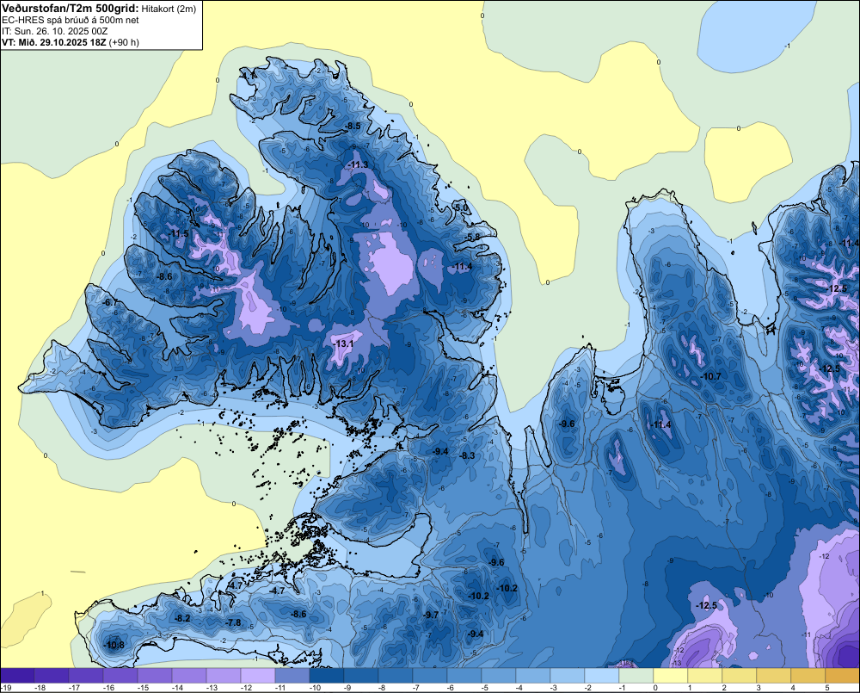Click the 'IT: Sun. 26. 10. 2025 00Z' line
860x693 pixels.
pyautogui.click(x=54, y=31)
